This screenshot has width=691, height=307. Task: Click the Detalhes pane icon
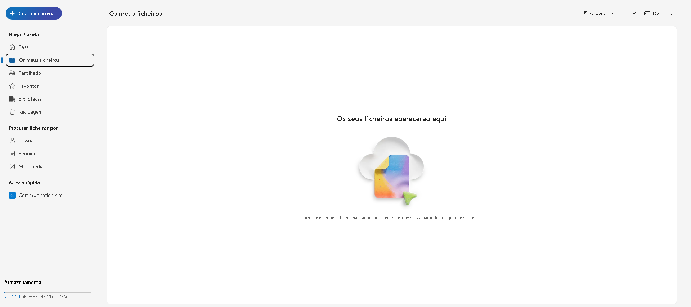pyautogui.click(x=647, y=13)
